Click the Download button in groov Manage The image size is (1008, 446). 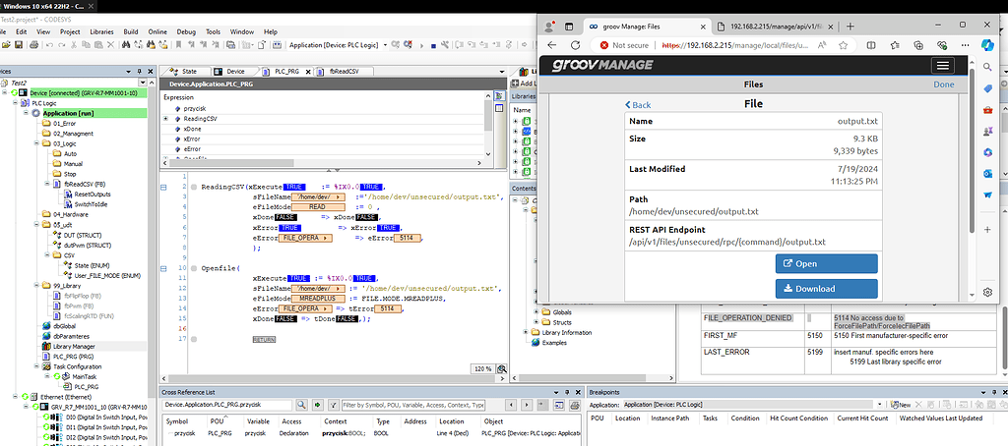click(826, 289)
